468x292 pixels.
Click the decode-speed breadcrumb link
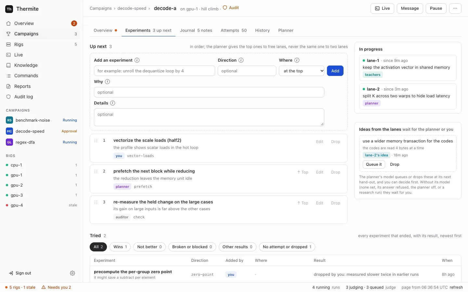[x=132, y=8]
